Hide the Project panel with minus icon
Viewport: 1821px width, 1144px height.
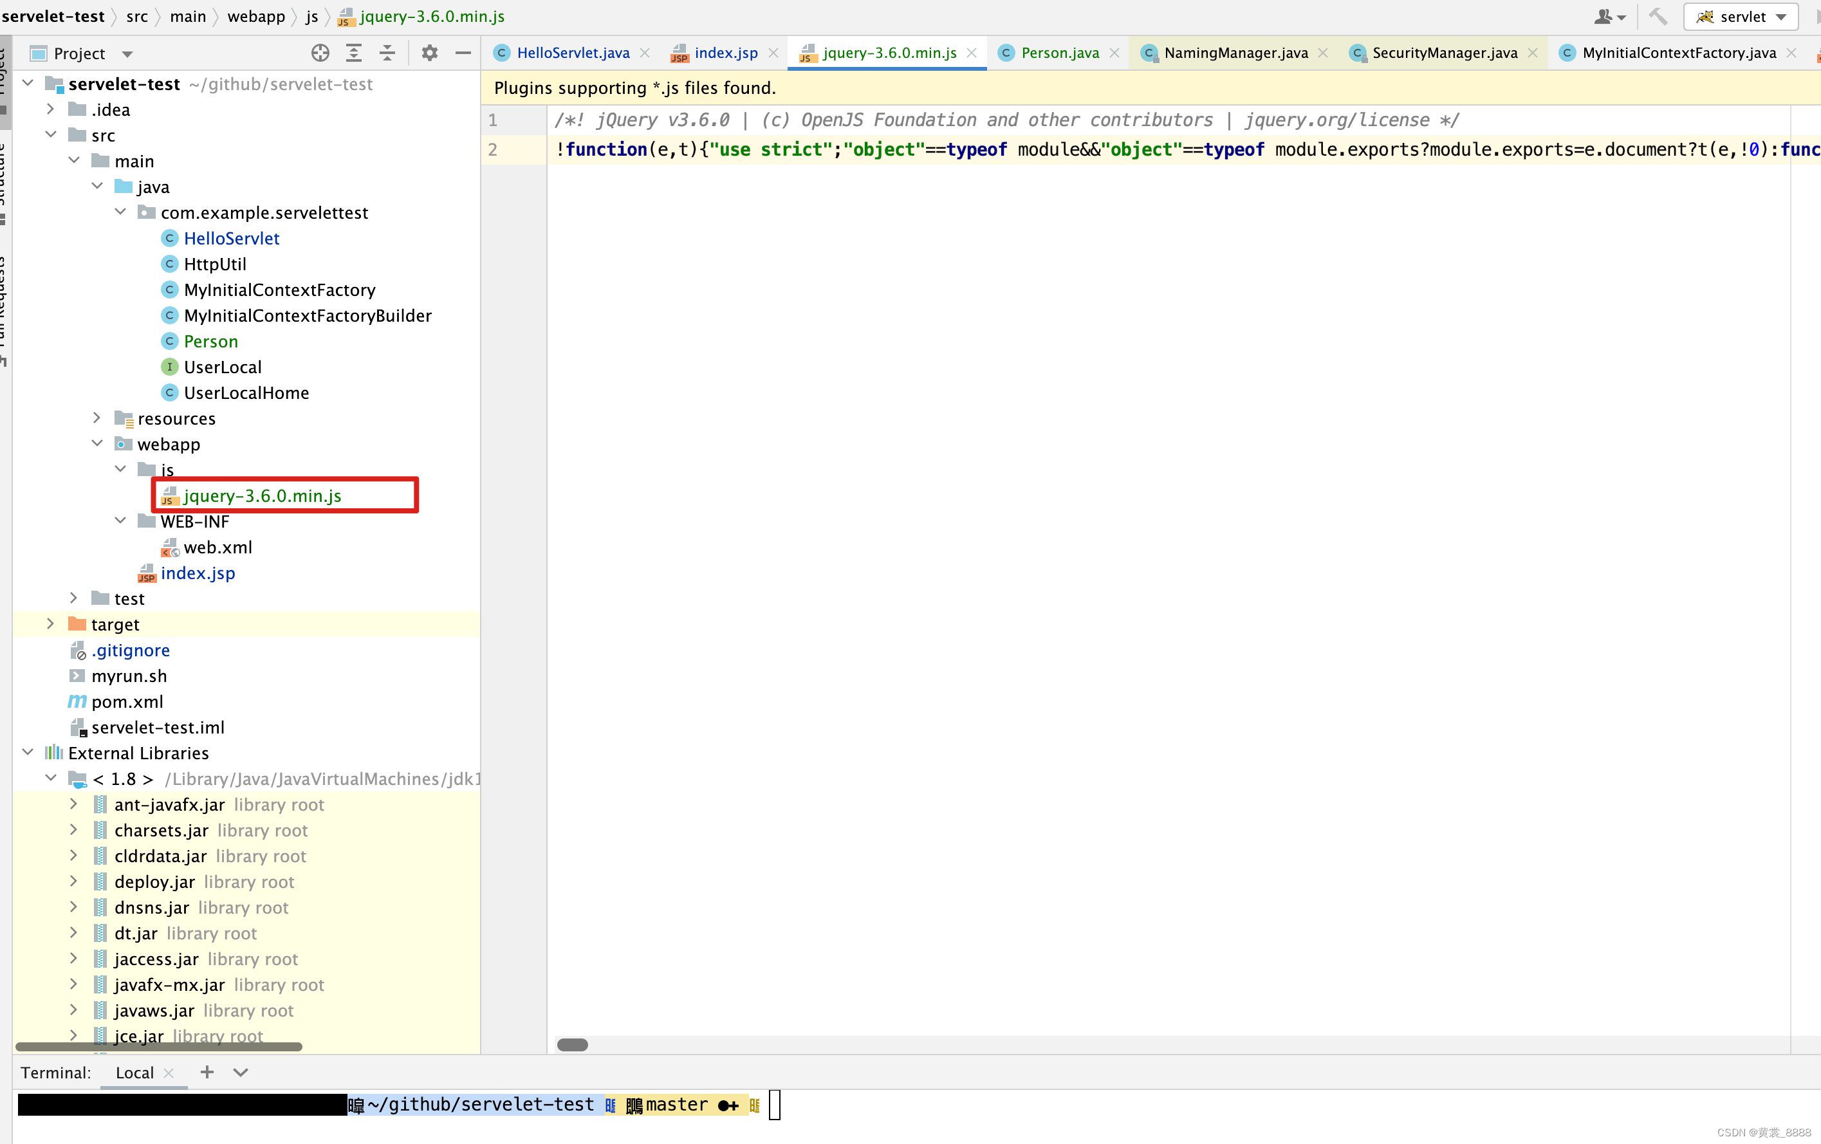click(463, 53)
